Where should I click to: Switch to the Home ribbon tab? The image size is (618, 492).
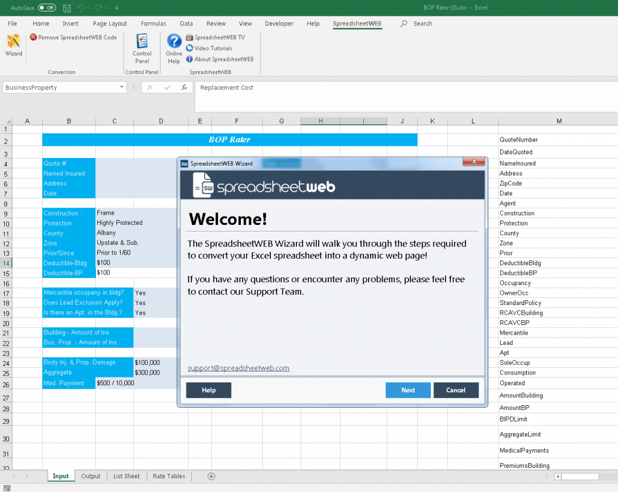pyautogui.click(x=41, y=24)
